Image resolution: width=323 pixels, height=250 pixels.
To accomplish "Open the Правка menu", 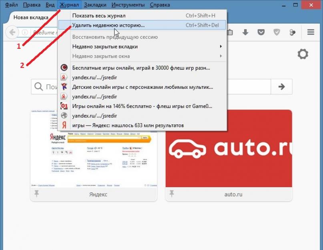I will [32, 5].
